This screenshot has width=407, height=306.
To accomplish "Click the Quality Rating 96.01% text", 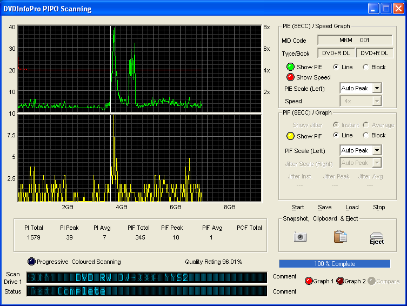I will point(213,262).
